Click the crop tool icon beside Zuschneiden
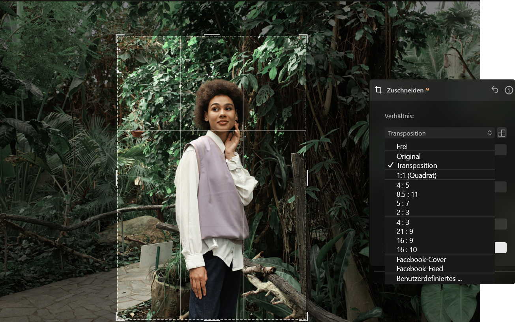The image size is (515, 322). coord(378,90)
